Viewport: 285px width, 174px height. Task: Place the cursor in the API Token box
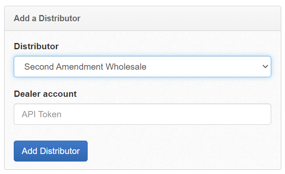[142, 114]
